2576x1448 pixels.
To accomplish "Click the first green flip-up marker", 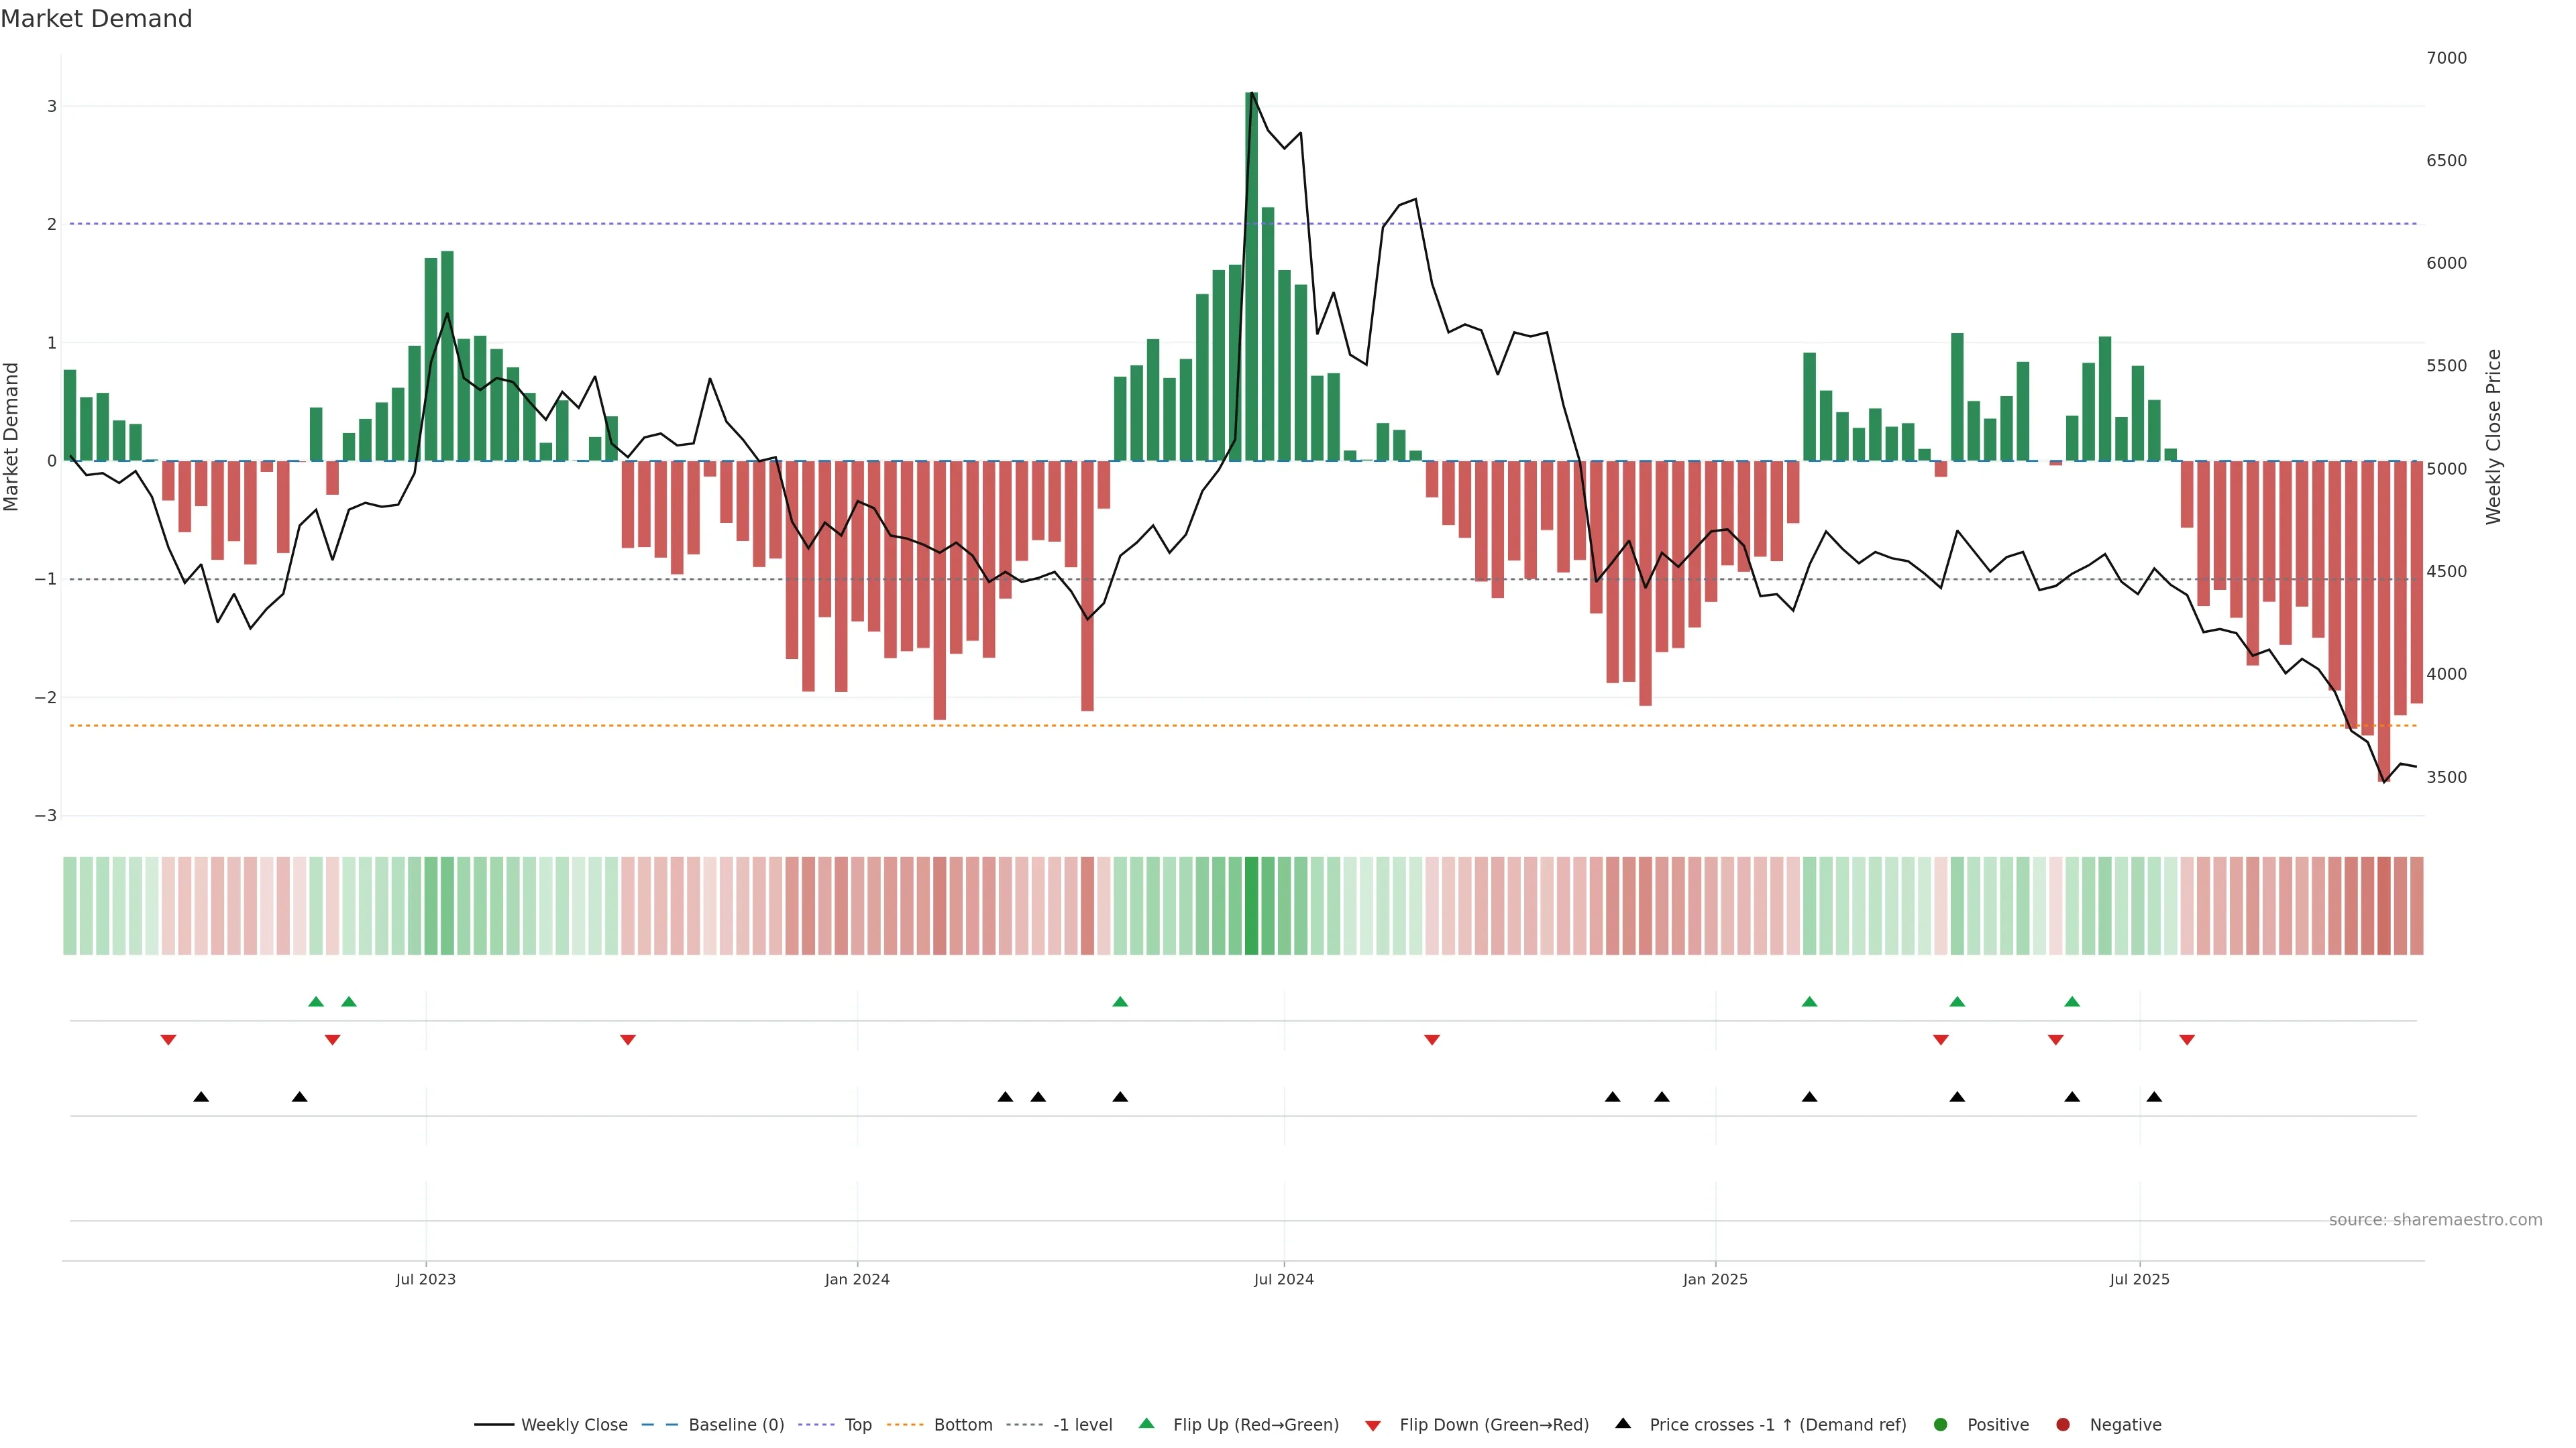I will tap(316, 1002).
